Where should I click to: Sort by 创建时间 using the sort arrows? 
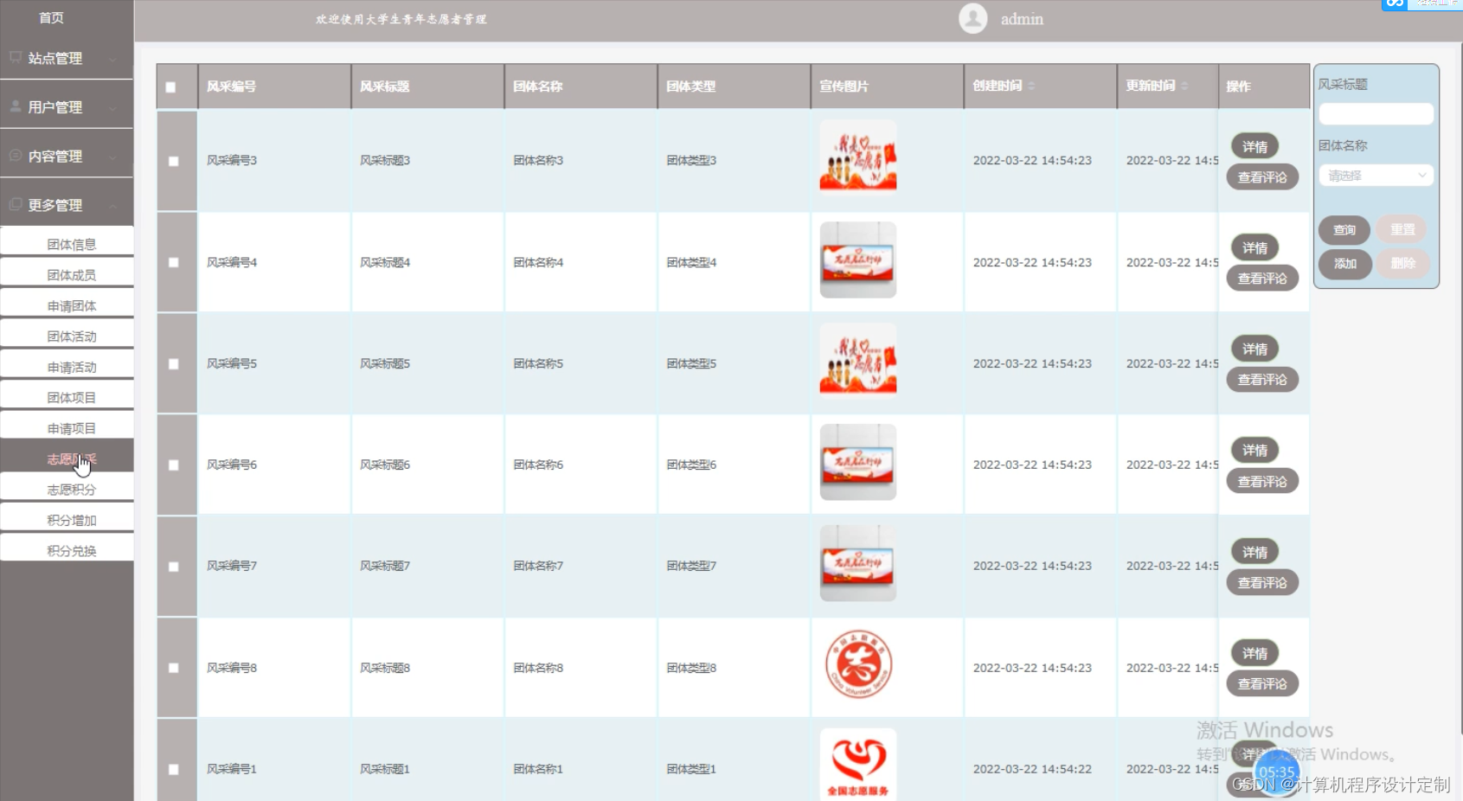[x=1031, y=86]
